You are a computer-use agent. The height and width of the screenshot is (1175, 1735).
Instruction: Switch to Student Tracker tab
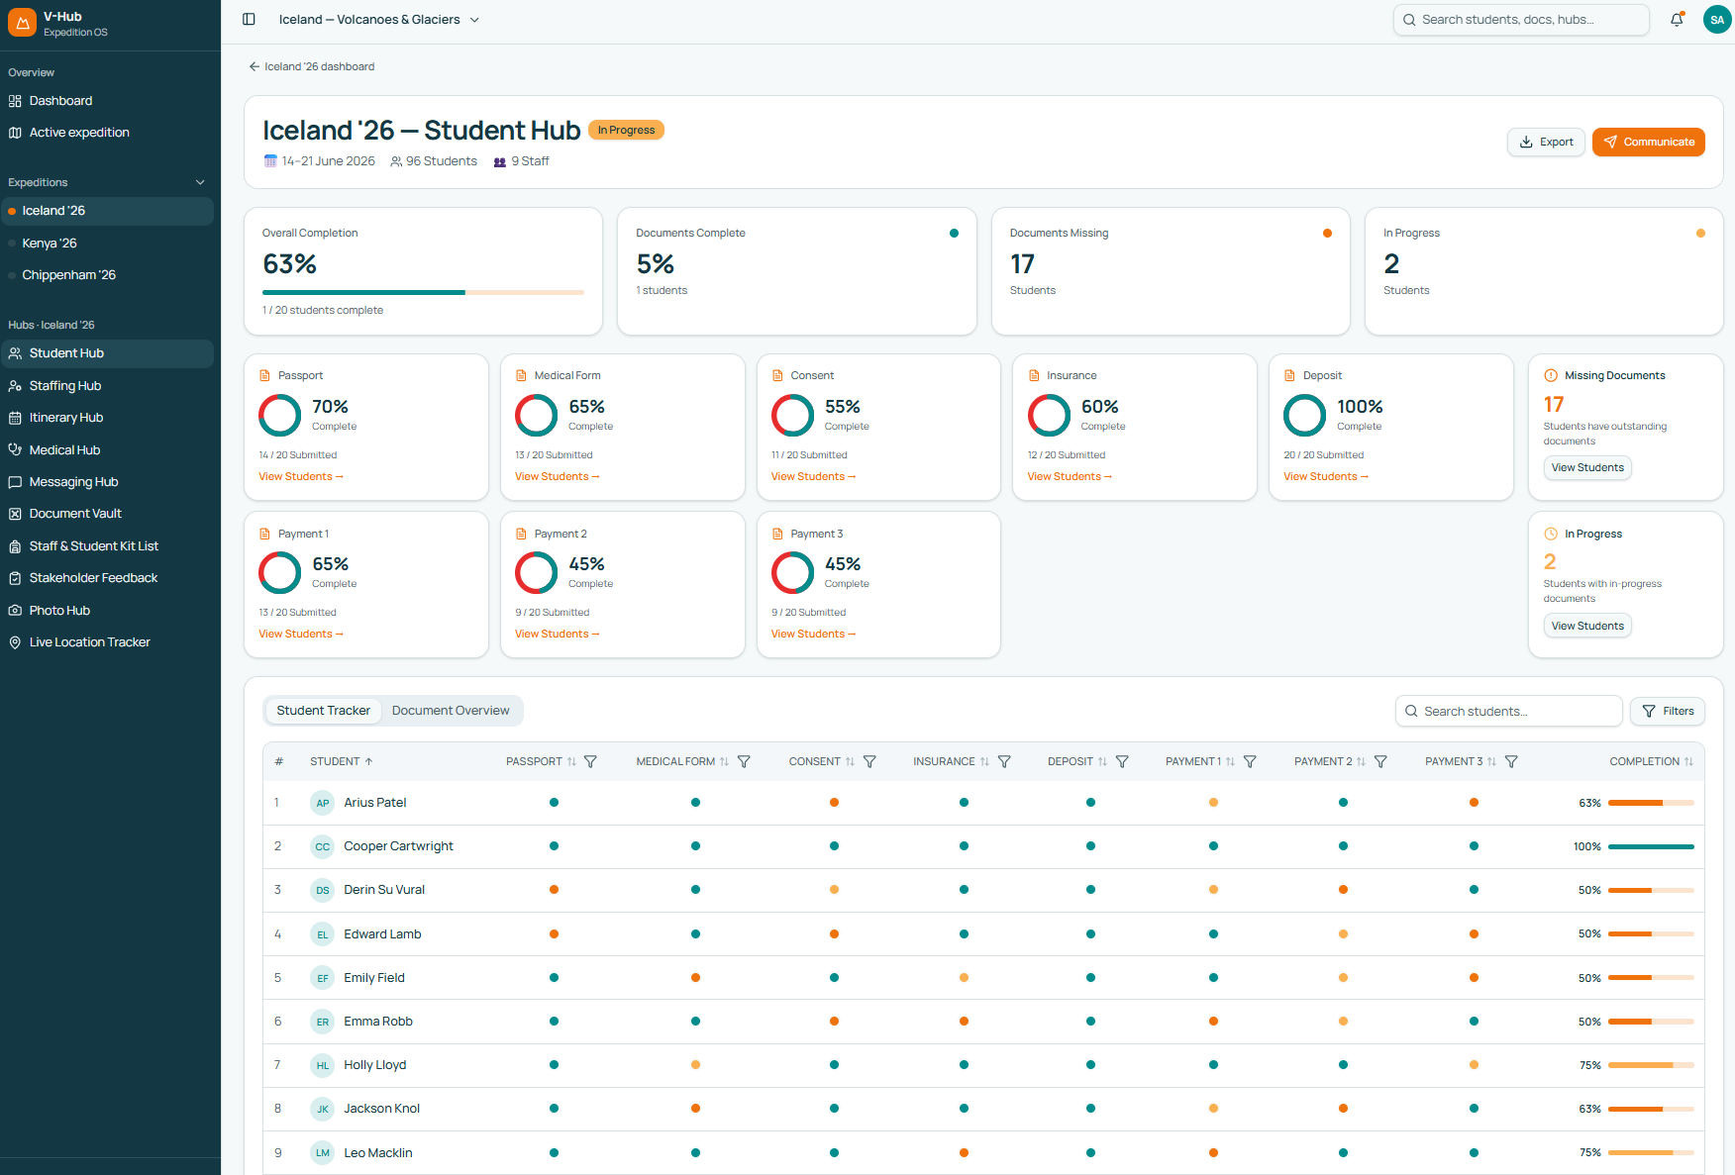pyautogui.click(x=323, y=711)
